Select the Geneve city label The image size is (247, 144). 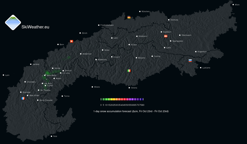coord(36,64)
